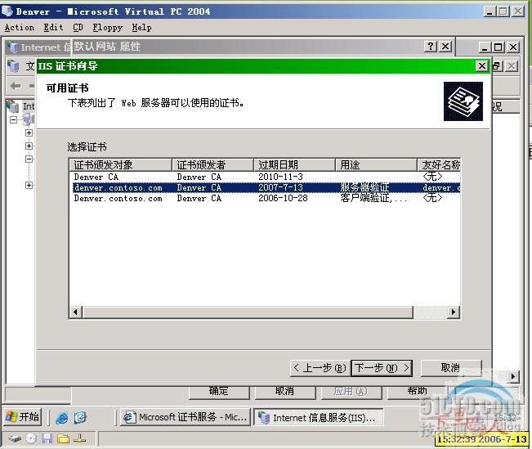Expand the bottom plus tree node
The image size is (532, 449).
click(29, 186)
